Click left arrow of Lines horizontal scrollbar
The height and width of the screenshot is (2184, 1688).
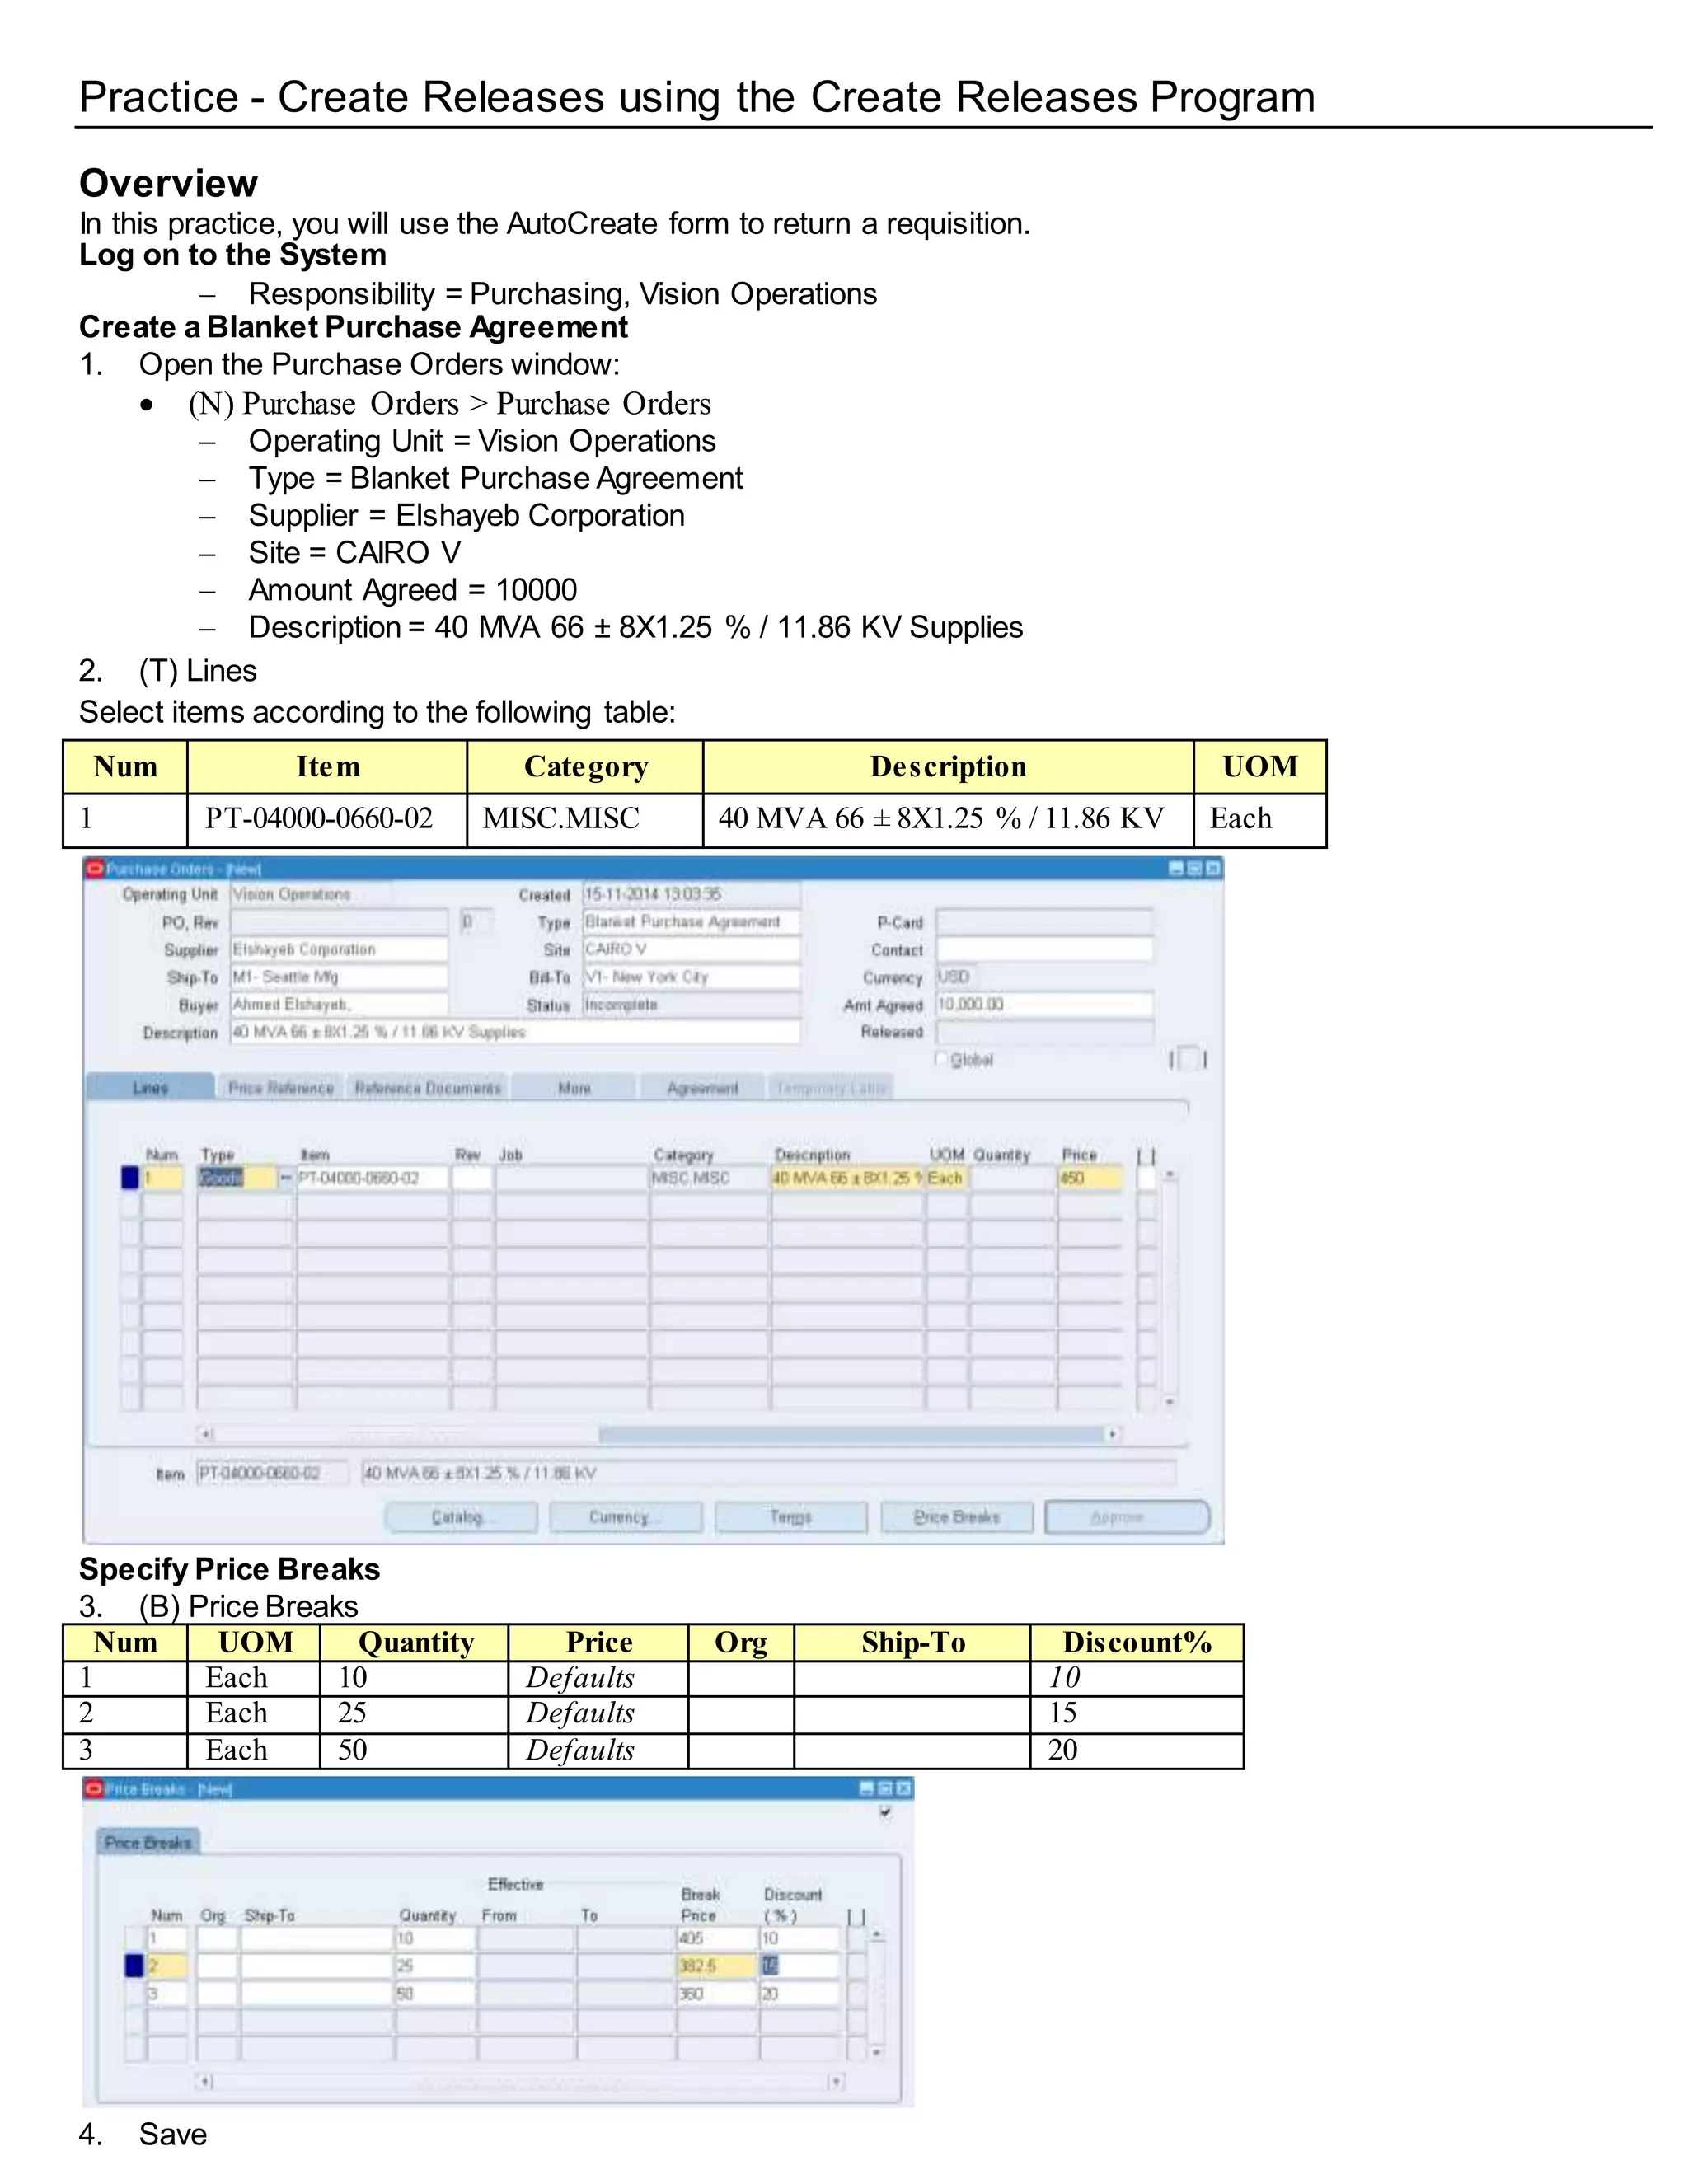pos(205,1434)
